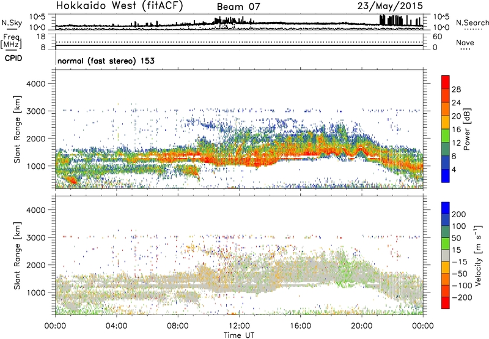Click the 'Velocity [m s⁻¹]' color bar label

pyautogui.click(x=477, y=255)
